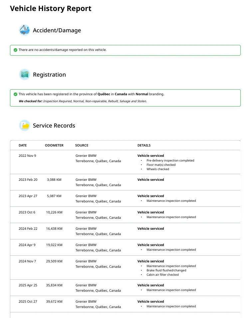The width and height of the screenshot is (244, 318).
Task: Click the SOURCE column header
Action: [82, 146]
